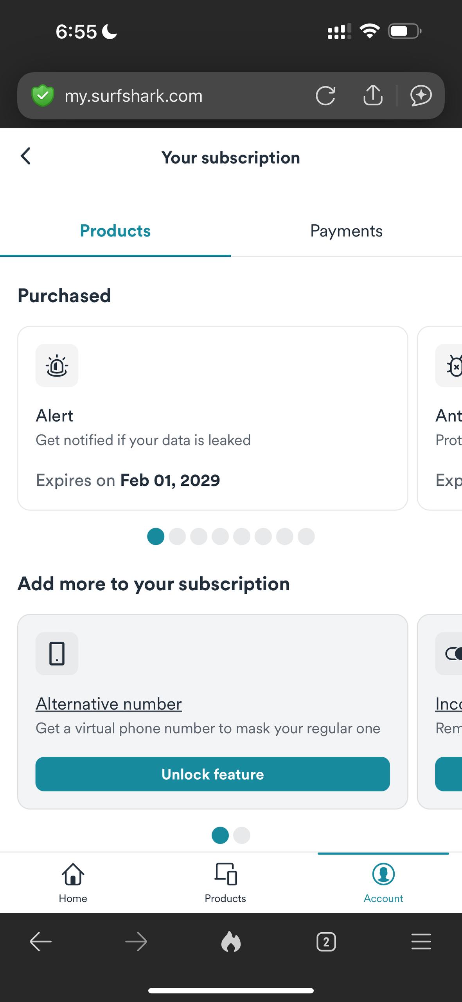This screenshot has height=1002, width=462.
Task: Reload the page with the refresh icon
Action: [x=325, y=96]
